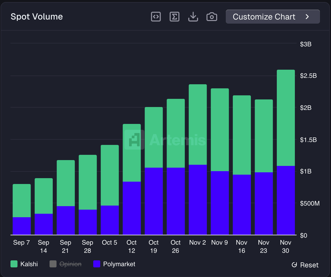Download the chart data
The width and height of the screenshot is (331, 277).
coord(193,17)
